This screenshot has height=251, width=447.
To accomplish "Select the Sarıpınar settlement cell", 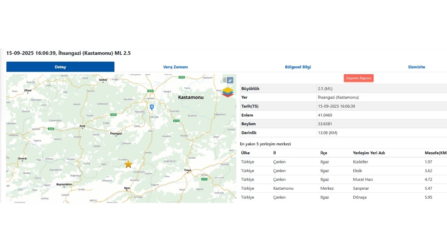I will coord(361,188).
